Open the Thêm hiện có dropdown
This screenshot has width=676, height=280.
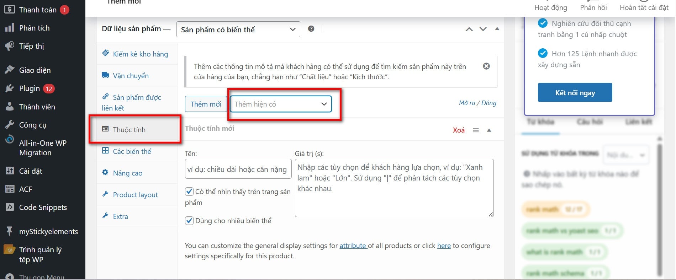coord(281,104)
